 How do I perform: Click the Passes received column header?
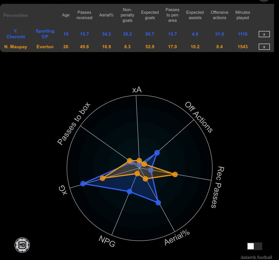[x=84, y=15]
